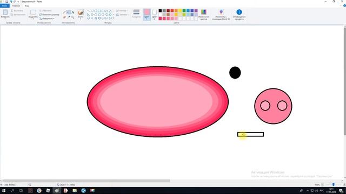346x194 pixels.
Task: Click the taskbar Search magnifier icon
Action: tap(12, 190)
